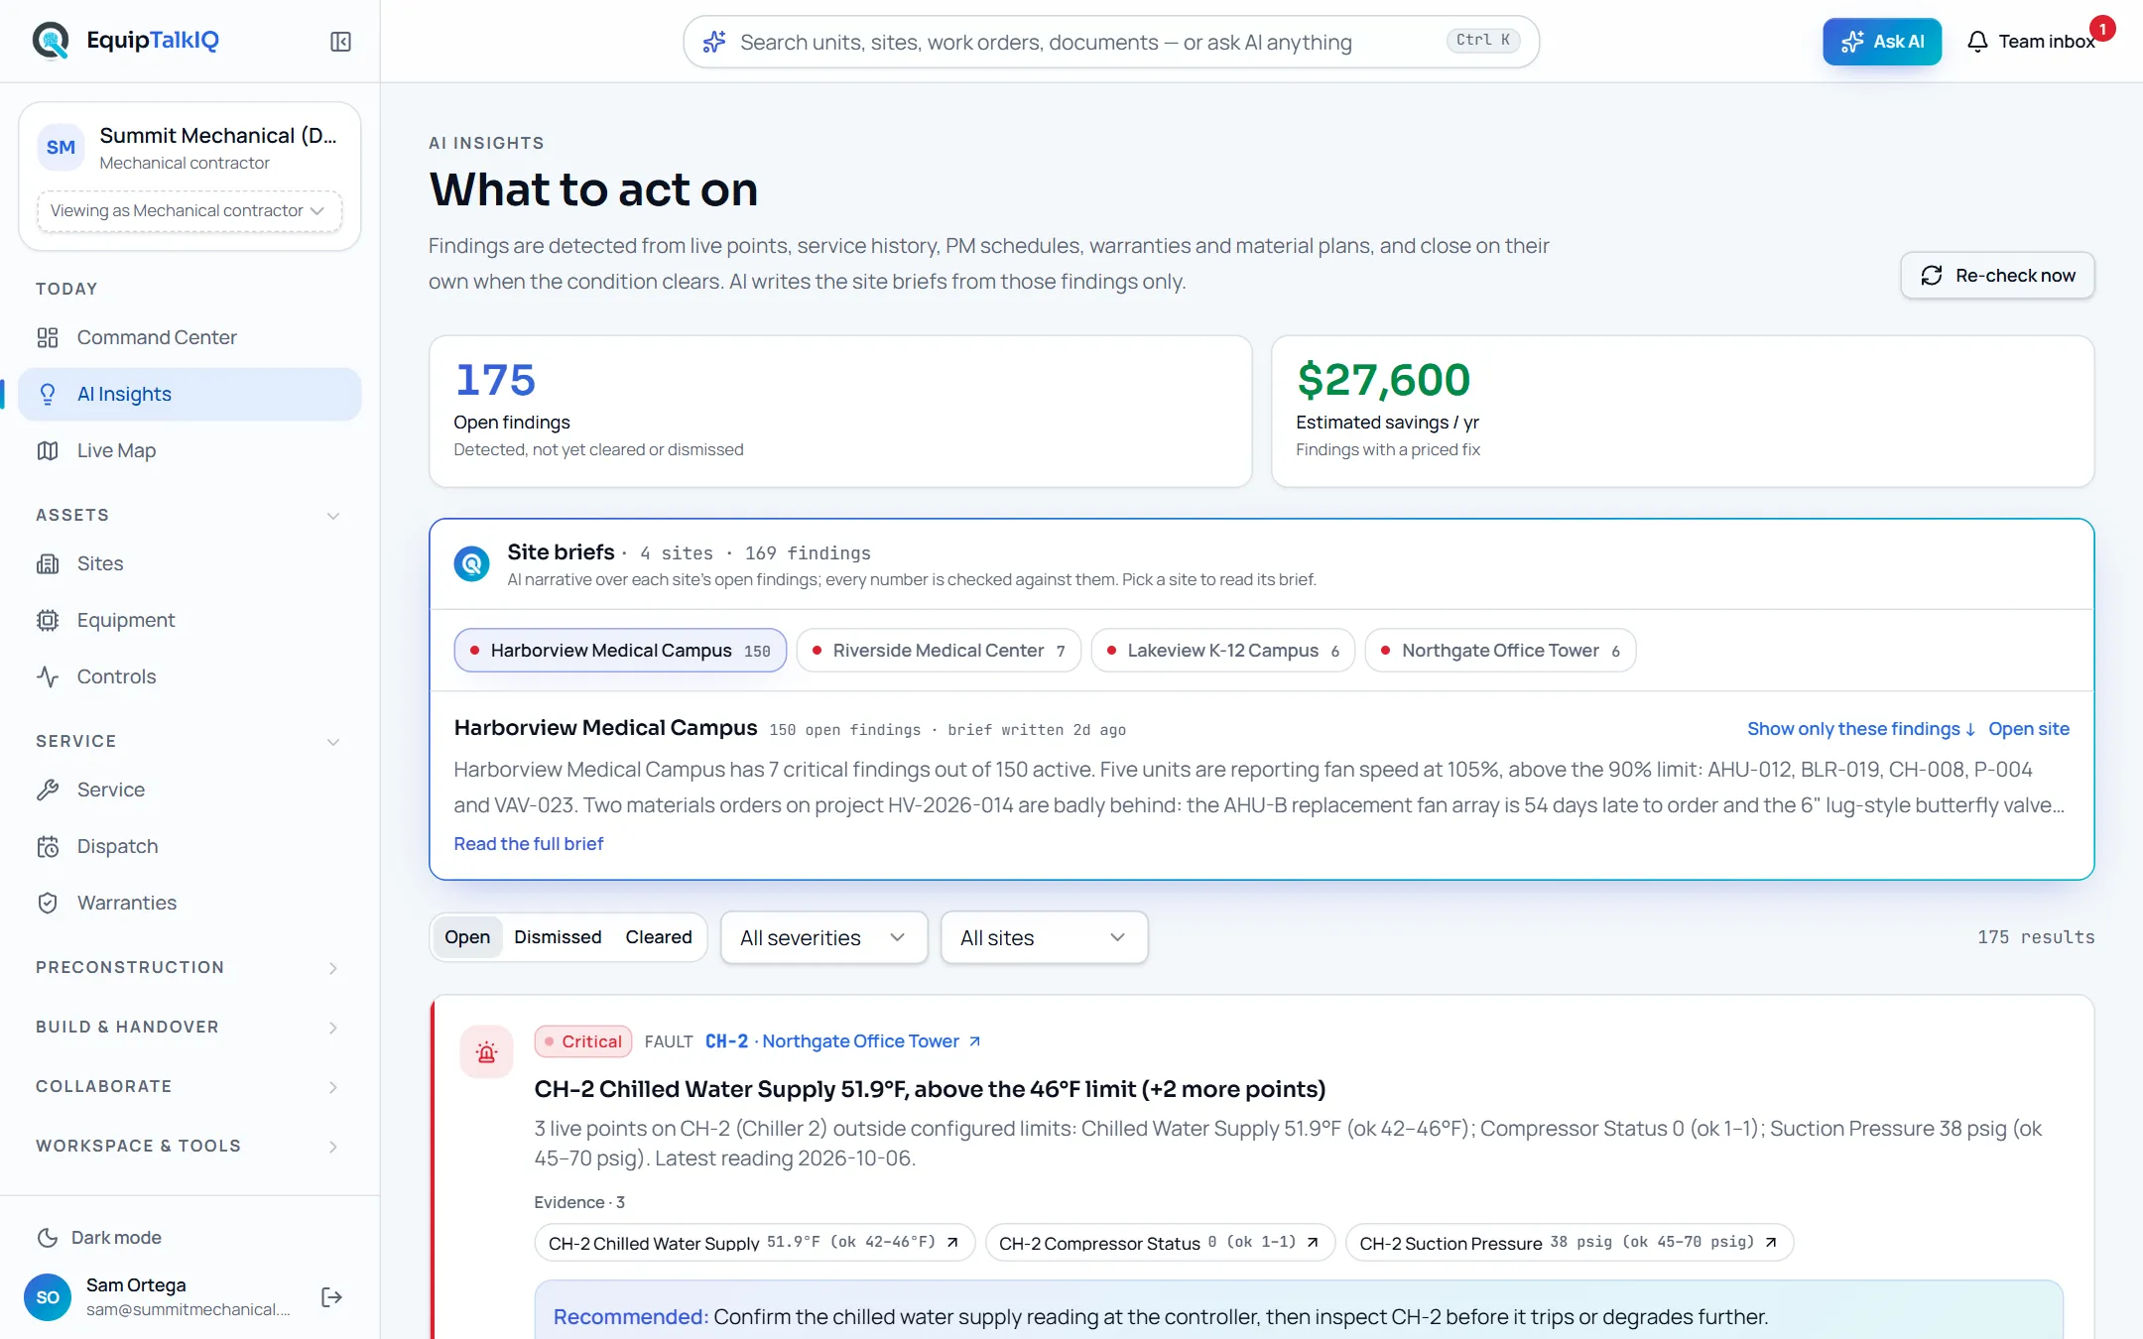The width and height of the screenshot is (2143, 1339).
Task: Click the Team inbox bell icon
Action: [x=1977, y=42]
